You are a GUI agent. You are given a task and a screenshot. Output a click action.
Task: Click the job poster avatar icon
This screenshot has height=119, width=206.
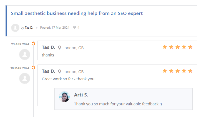(x=15, y=28)
